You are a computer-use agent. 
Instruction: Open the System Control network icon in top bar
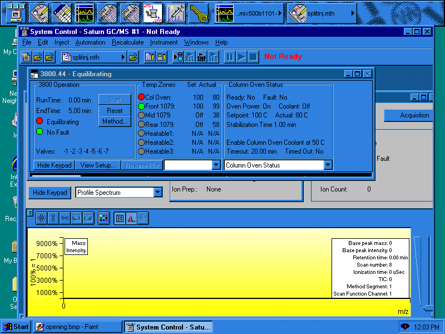16,13
